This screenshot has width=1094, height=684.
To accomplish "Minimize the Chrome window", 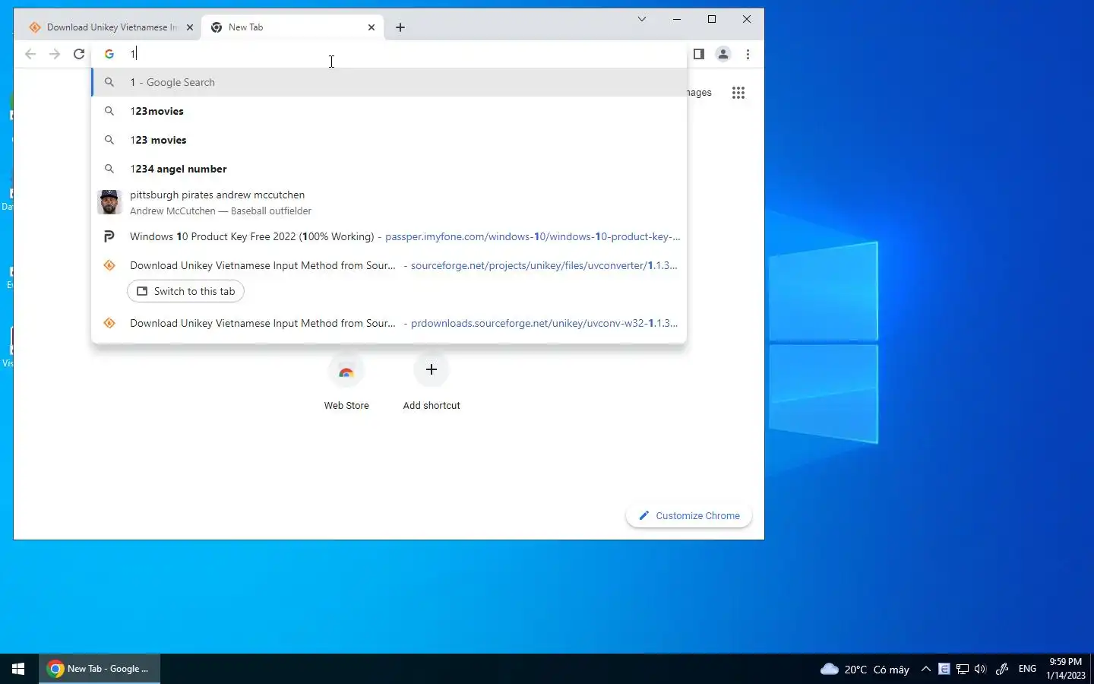I will pos(677,19).
